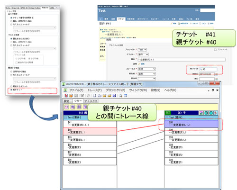This screenshot has height=190, width=237.
Task: Open ファイル(F) menu in microTRACER
Action: 76,90
